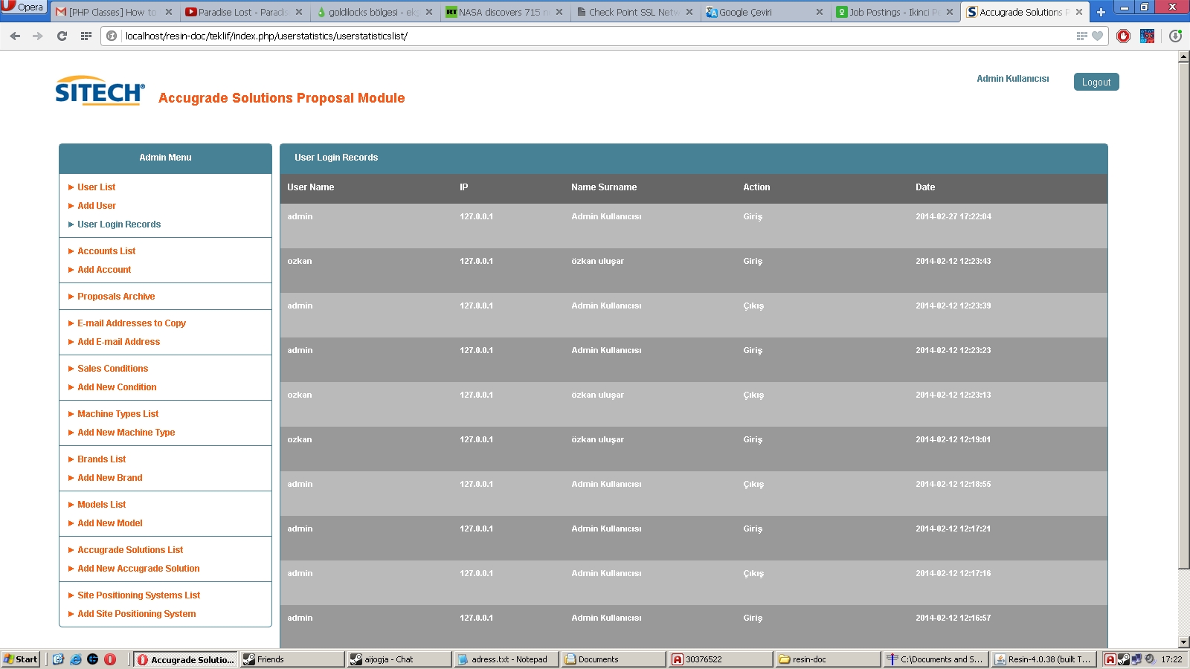Open a new tab with plus icon
The width and height of the screenshot is (1190, 669).
(x=1101, y=12)
